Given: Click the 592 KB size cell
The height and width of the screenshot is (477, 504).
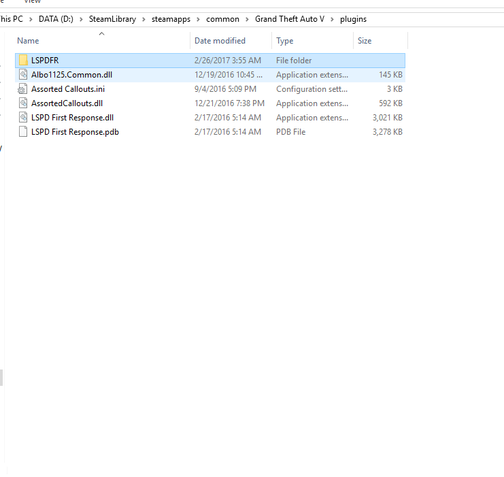Looking at the screenshot, I should pyautogui.click(x=390, y=103).
